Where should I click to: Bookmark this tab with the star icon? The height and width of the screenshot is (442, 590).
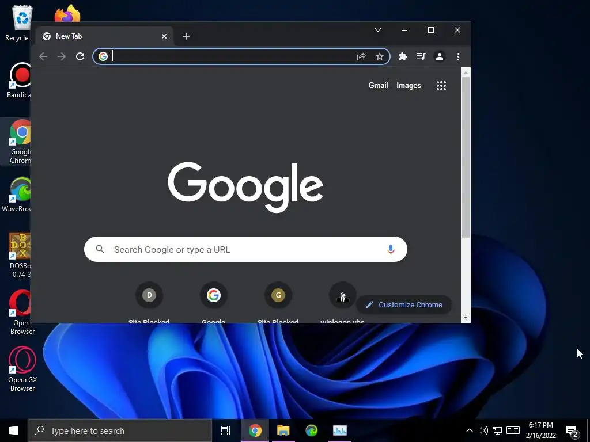(380, 56)
